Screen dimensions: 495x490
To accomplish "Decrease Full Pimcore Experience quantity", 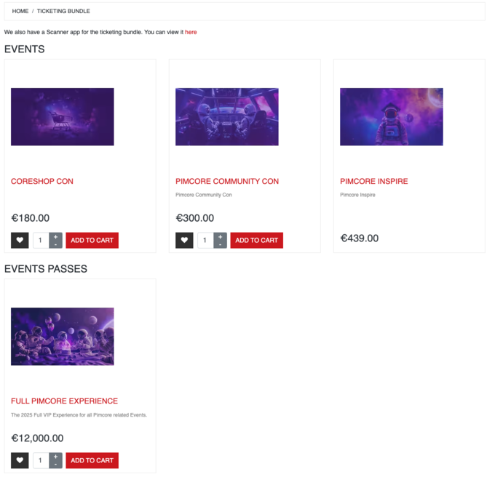I will click(x=55, y=465).
